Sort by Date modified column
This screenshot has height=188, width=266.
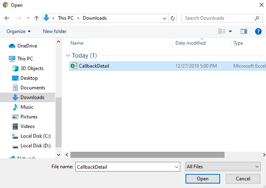[x=190, y=43]
